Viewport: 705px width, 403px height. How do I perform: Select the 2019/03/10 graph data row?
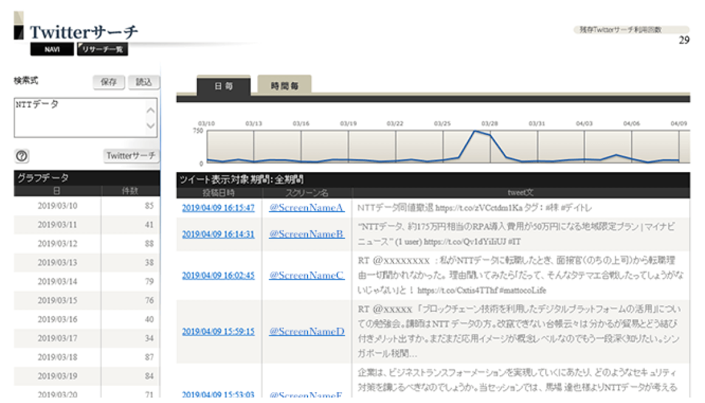(x=87, y=205)
